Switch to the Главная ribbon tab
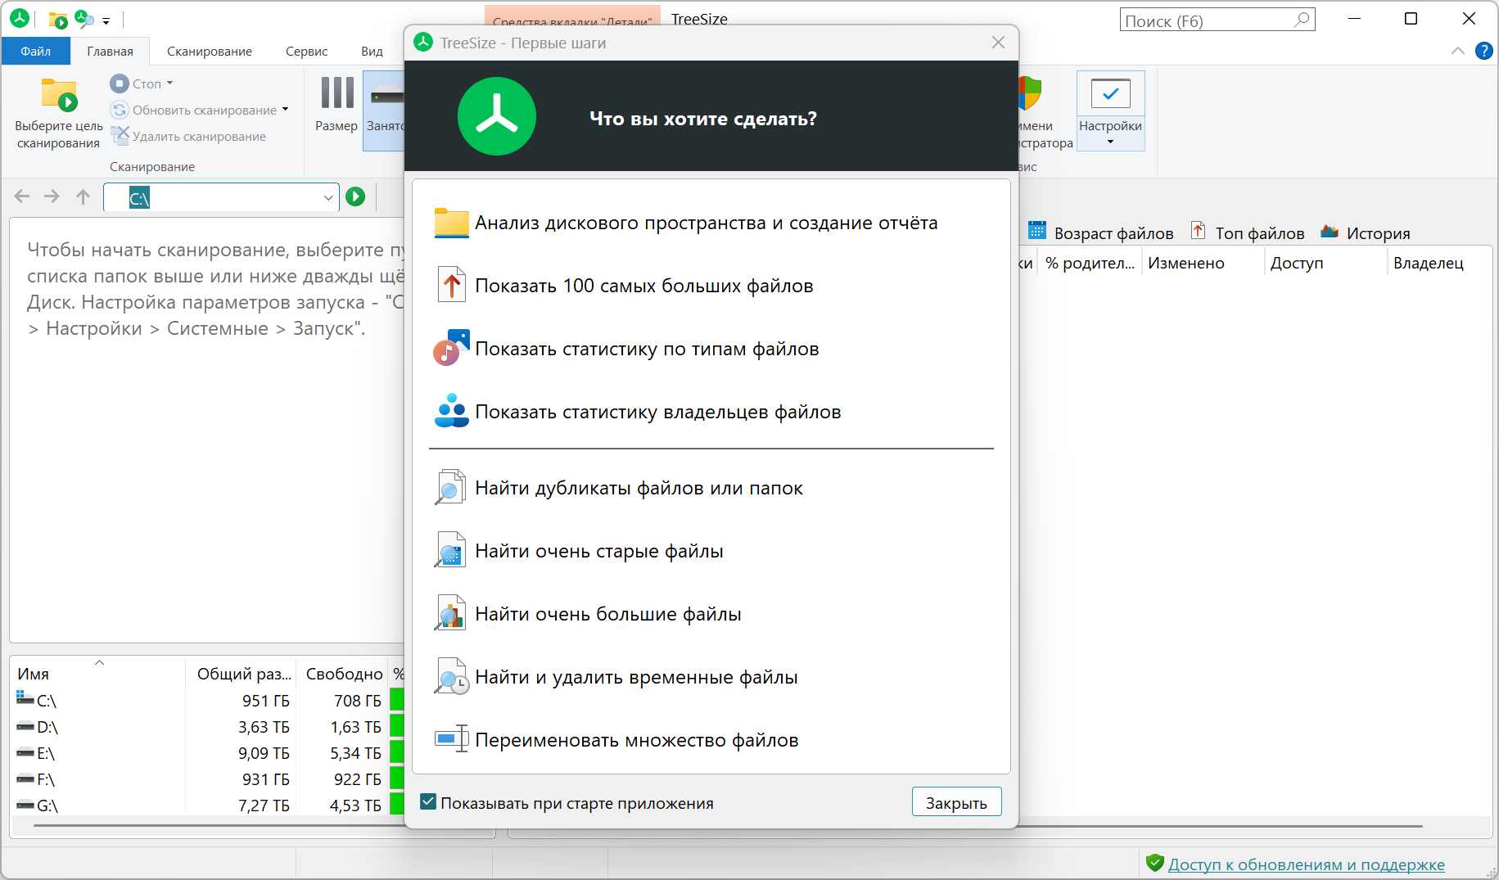This screenshot has width=1499, height=880. point(111,51)
